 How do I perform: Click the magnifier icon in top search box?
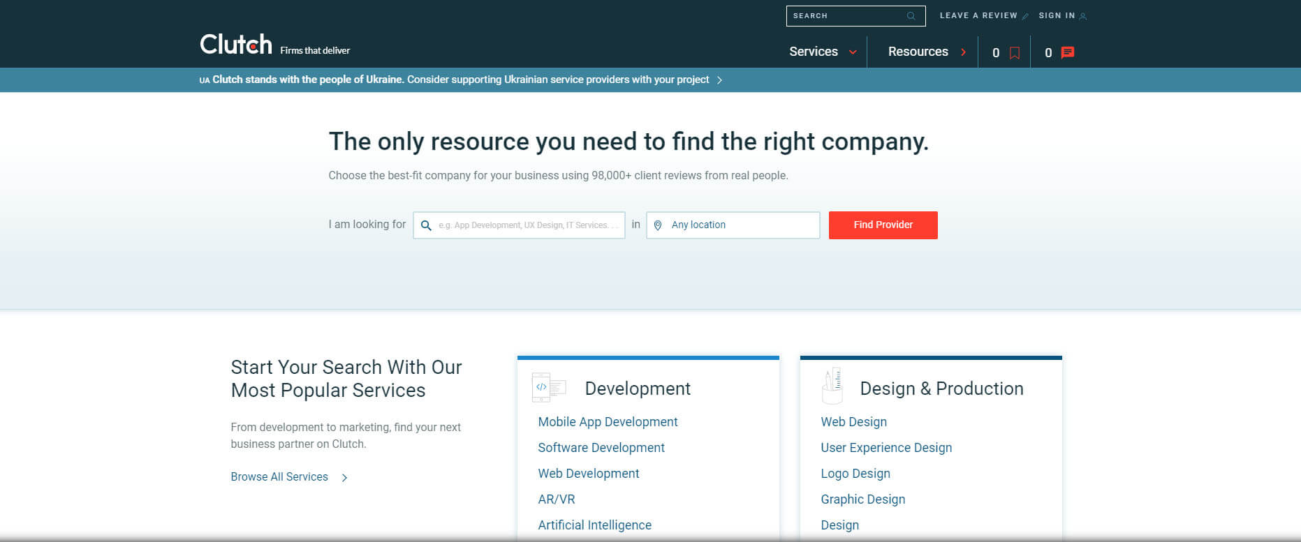tap(911, 16)
